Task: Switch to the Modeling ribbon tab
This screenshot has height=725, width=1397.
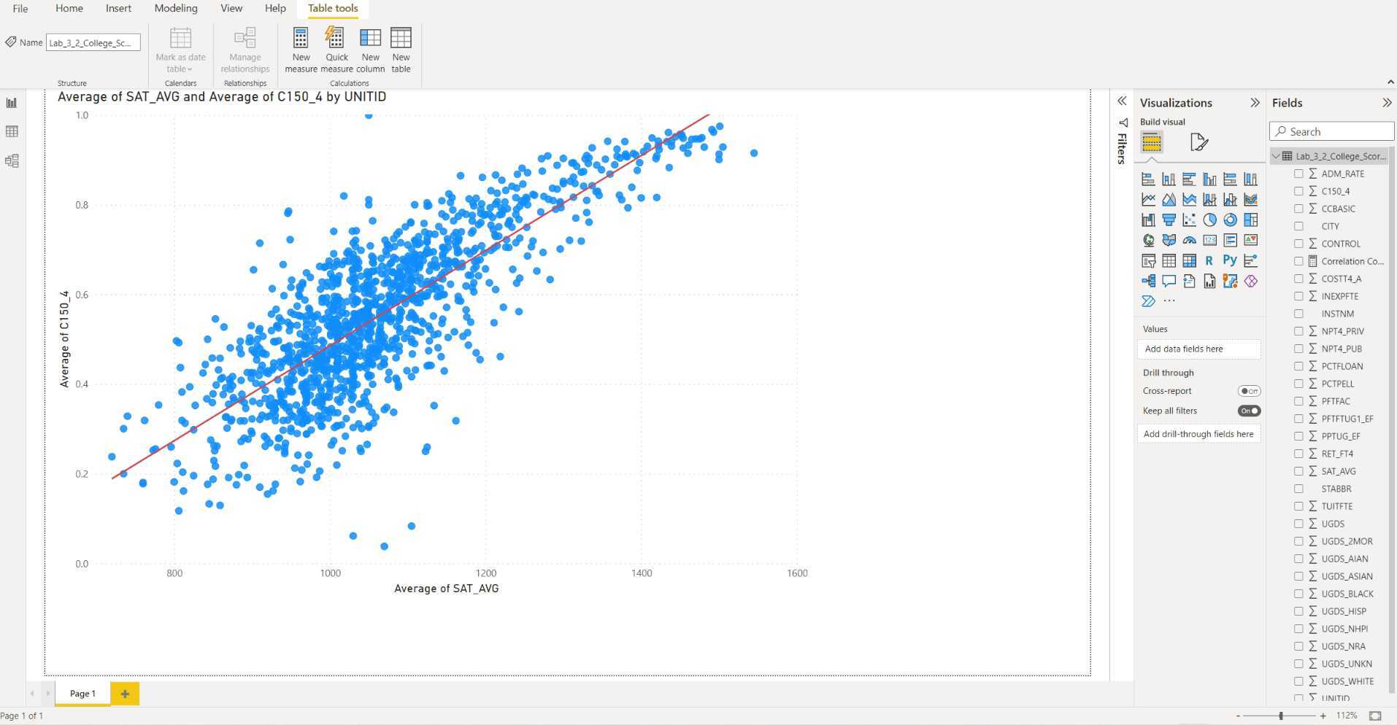Action: [175, 8]
